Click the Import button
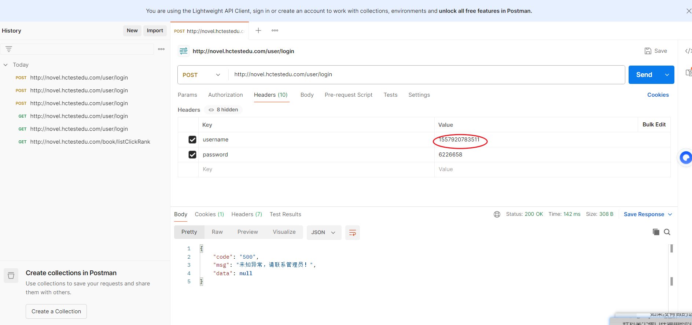The image size is (692, 325). click(x=155, y=31)
